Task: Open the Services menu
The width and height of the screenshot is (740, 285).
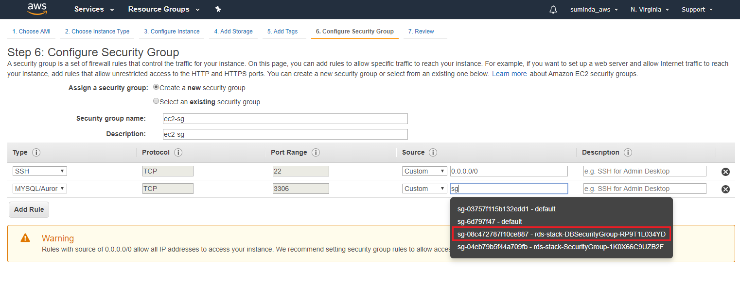Action: click(x=94, y=9)
